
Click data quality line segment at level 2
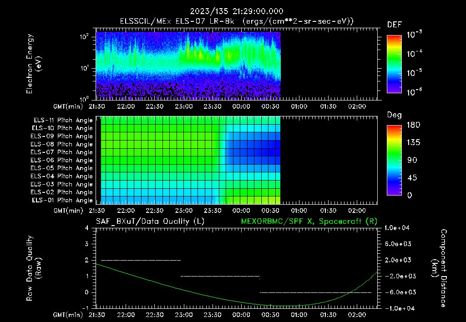141,260
